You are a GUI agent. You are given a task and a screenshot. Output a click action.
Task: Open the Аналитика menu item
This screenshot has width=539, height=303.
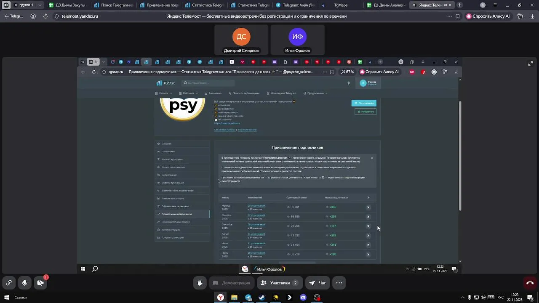(213, 93)
